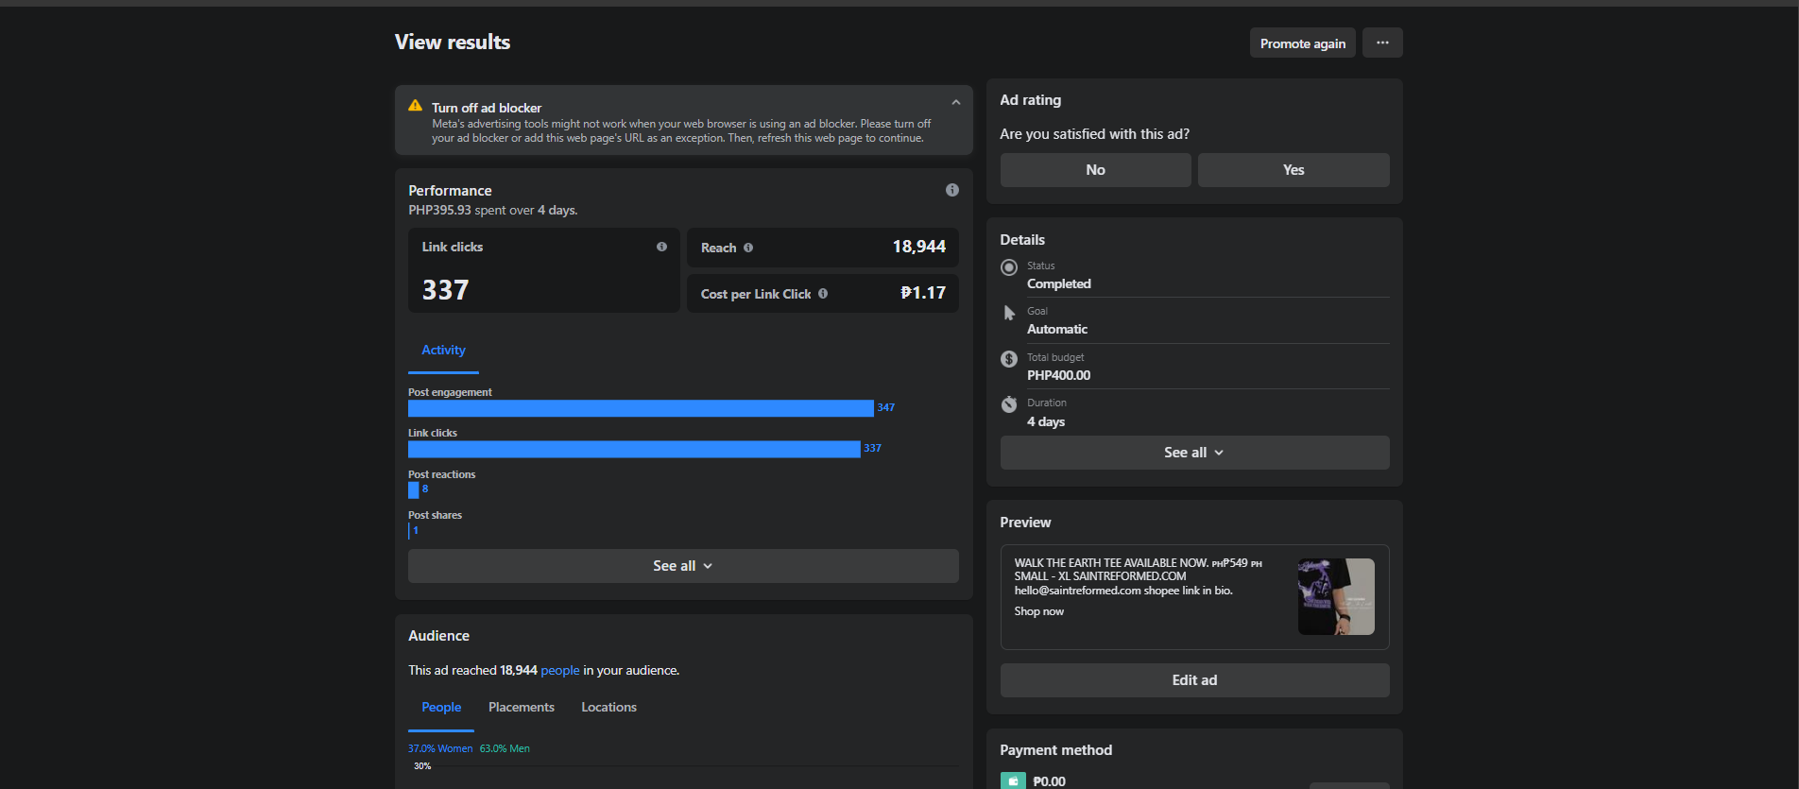Answer No to ad satisfaction
Viewport: 1799px width, 789px height.
pyautogui.click(x=1095, y=170)
